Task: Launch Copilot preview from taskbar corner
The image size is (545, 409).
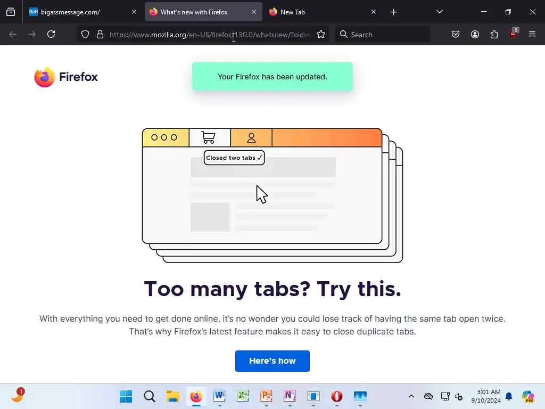Action: (x=528, y=396)
